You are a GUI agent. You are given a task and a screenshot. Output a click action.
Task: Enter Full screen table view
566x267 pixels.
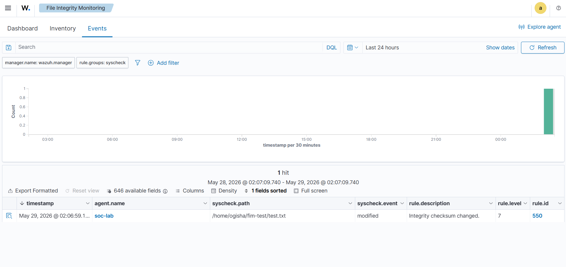pos(311,191)
